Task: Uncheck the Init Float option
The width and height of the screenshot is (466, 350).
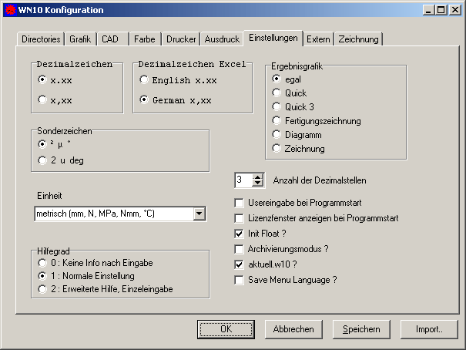Action: pyautogui.click(x=239, y=234)
